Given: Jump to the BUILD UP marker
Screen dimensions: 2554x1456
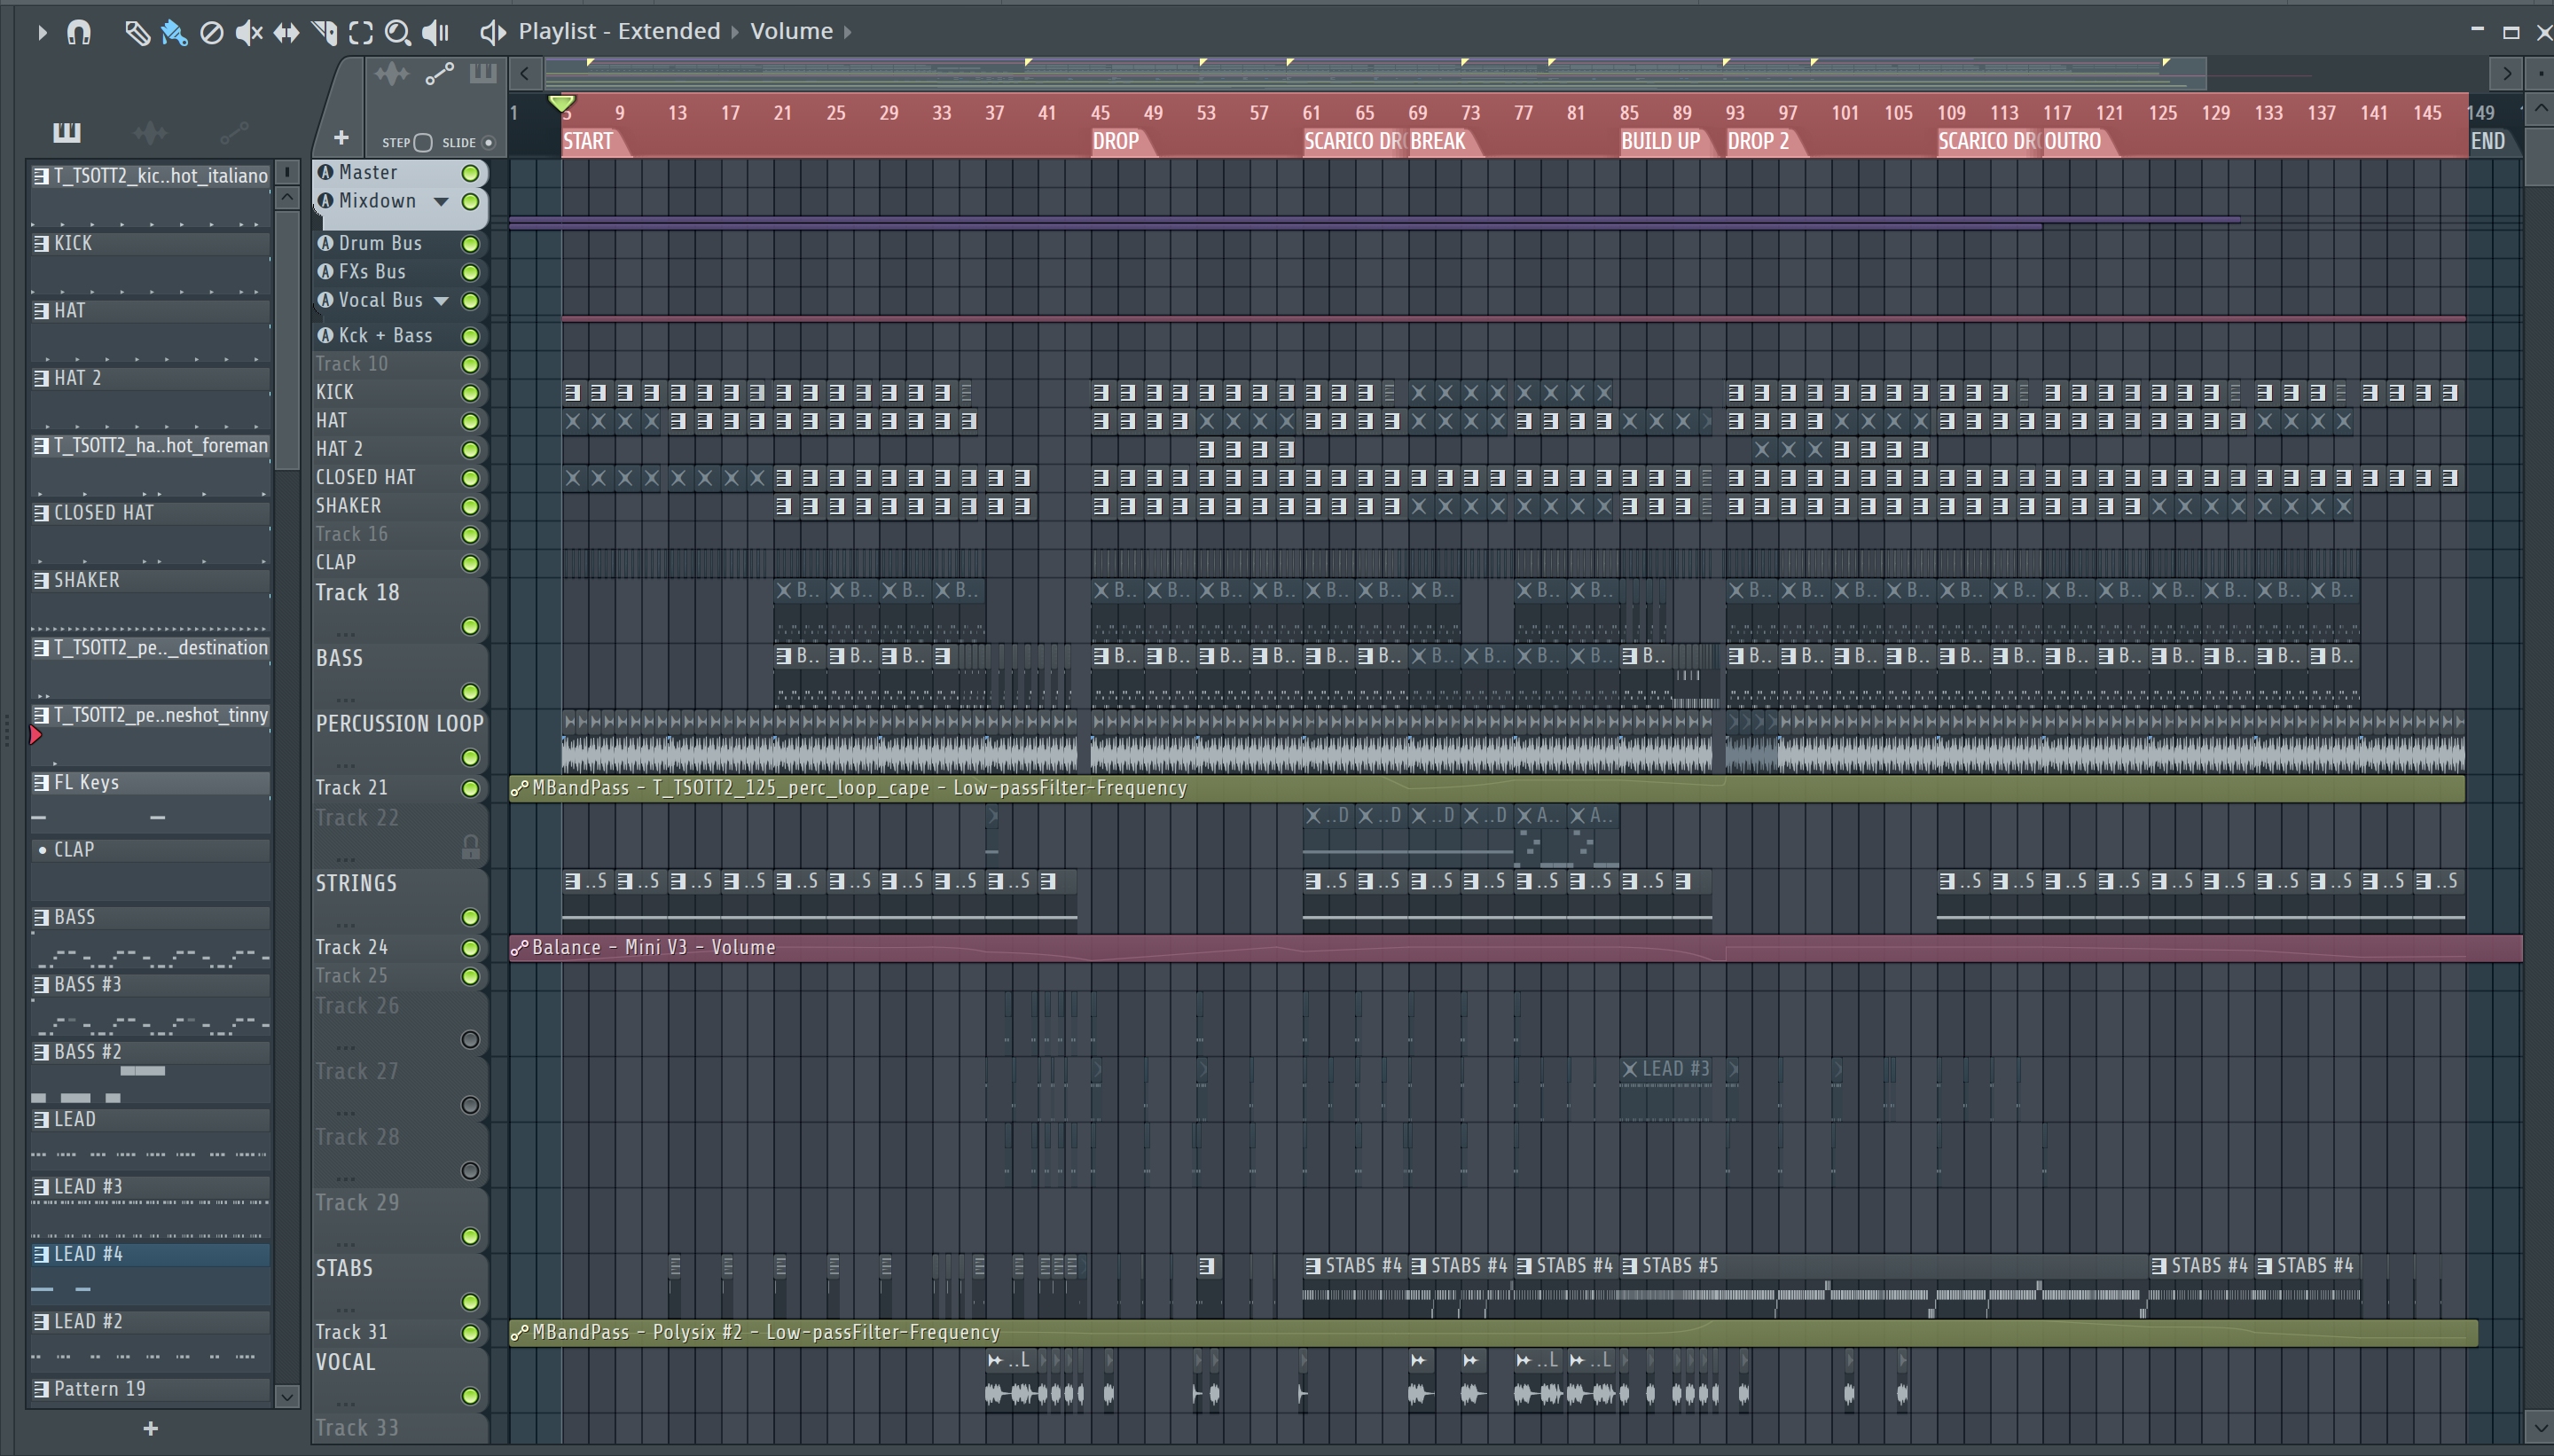Looking at the screenshot, I should pyautogui.click(x=1660, y=141).
